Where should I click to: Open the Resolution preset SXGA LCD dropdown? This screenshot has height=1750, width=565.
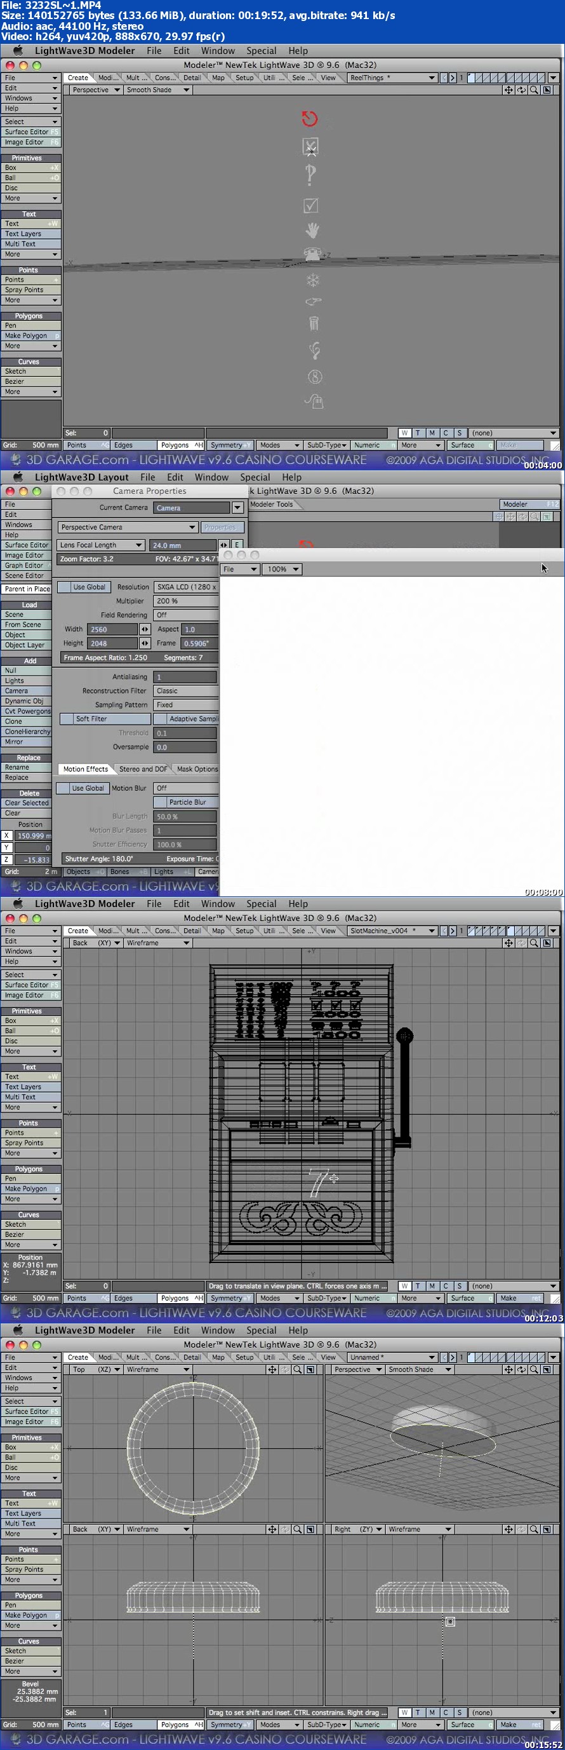(x=187, y=587)
